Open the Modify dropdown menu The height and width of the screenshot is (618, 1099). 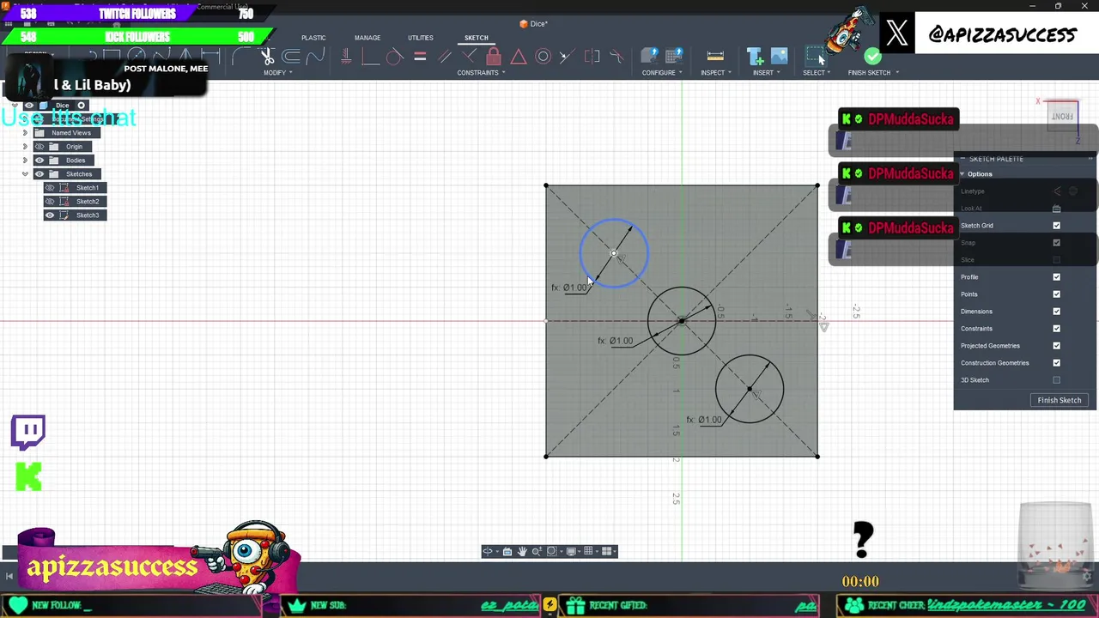pos(277,73)
